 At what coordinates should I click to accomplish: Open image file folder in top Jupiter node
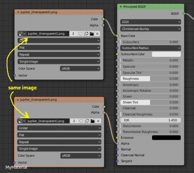coord(92,34)
